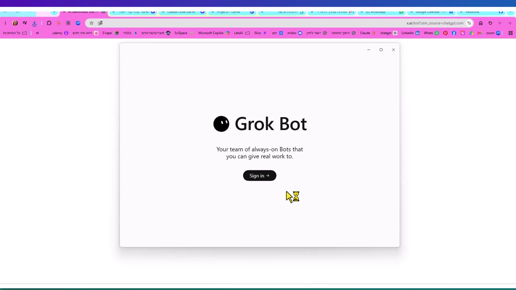Screen dimensions: 516x290
Task: Launch the Claude extension in the toolbar
Action: coord(59,23)
